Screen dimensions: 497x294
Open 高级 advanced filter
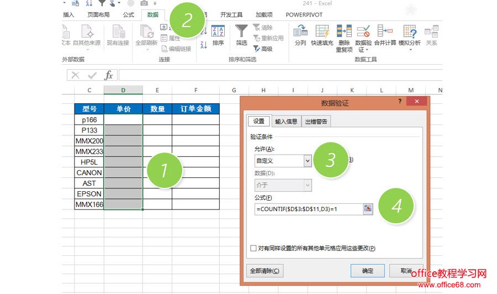click(x=263, y=49)
